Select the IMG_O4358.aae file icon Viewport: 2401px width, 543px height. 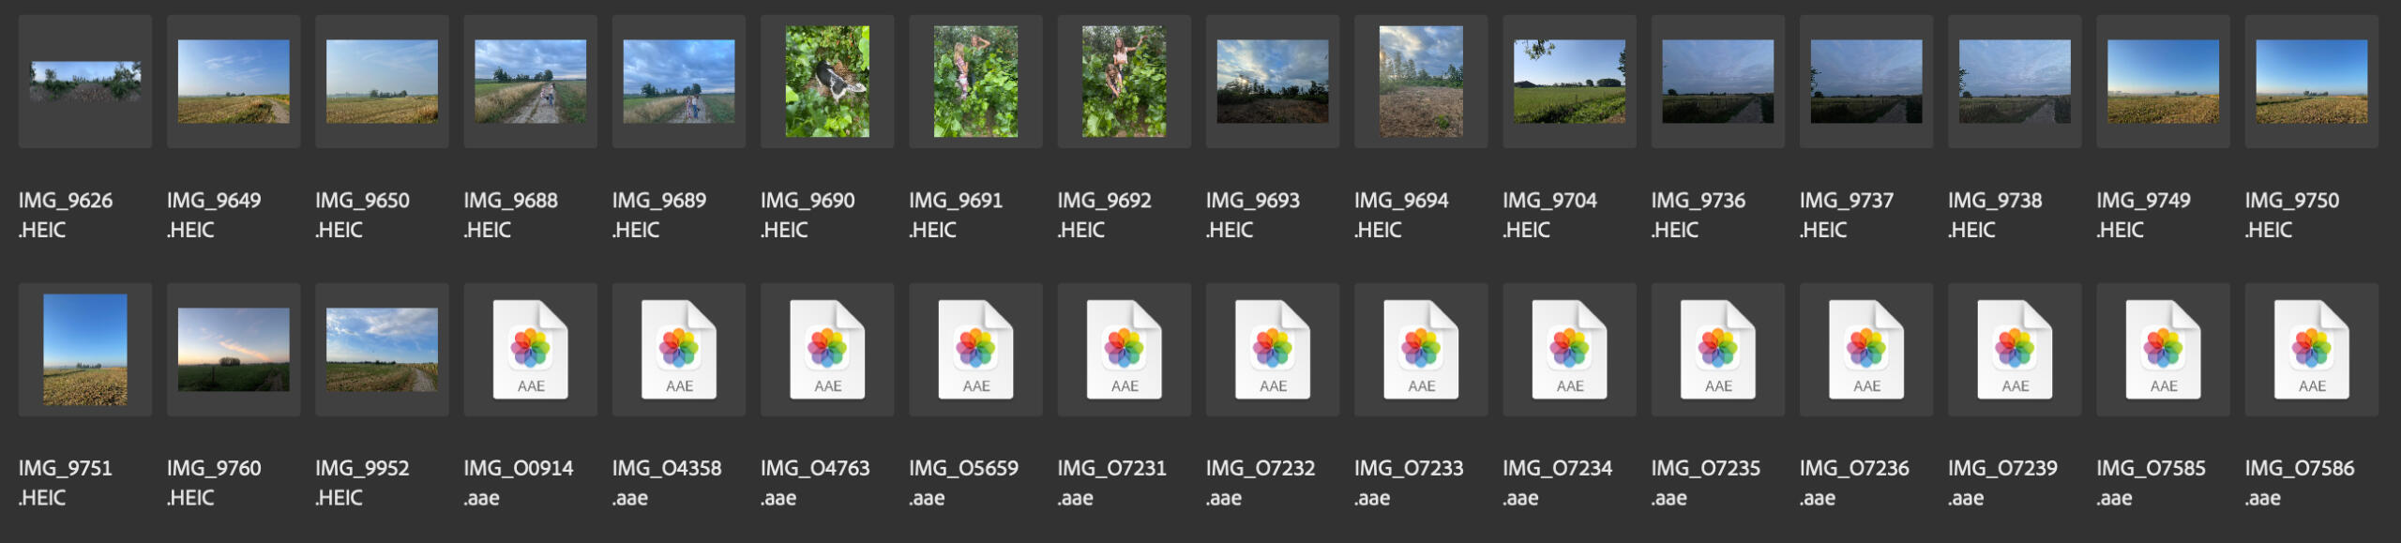[x=679, y=350]
